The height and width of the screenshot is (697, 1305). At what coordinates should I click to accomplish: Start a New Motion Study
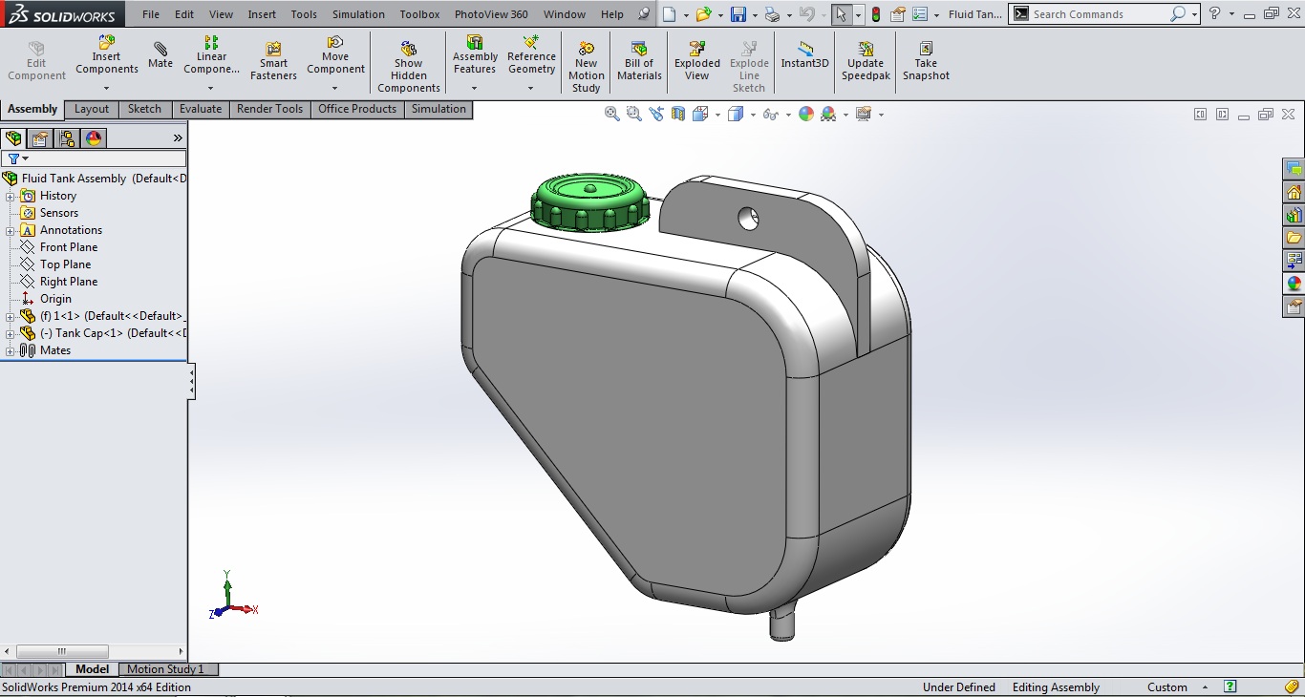(x=587, y=67)
